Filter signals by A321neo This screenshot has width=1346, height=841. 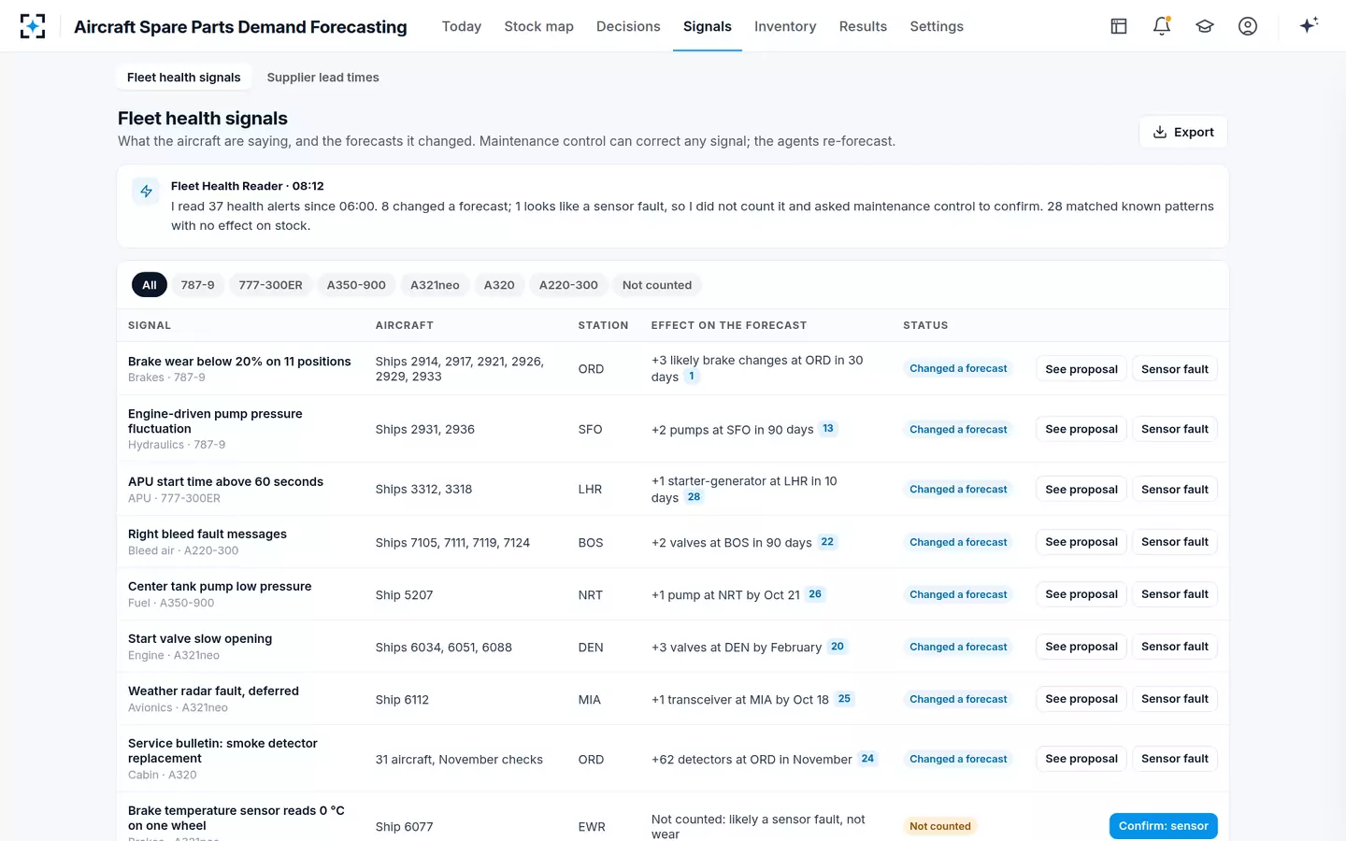coord(435,285)
